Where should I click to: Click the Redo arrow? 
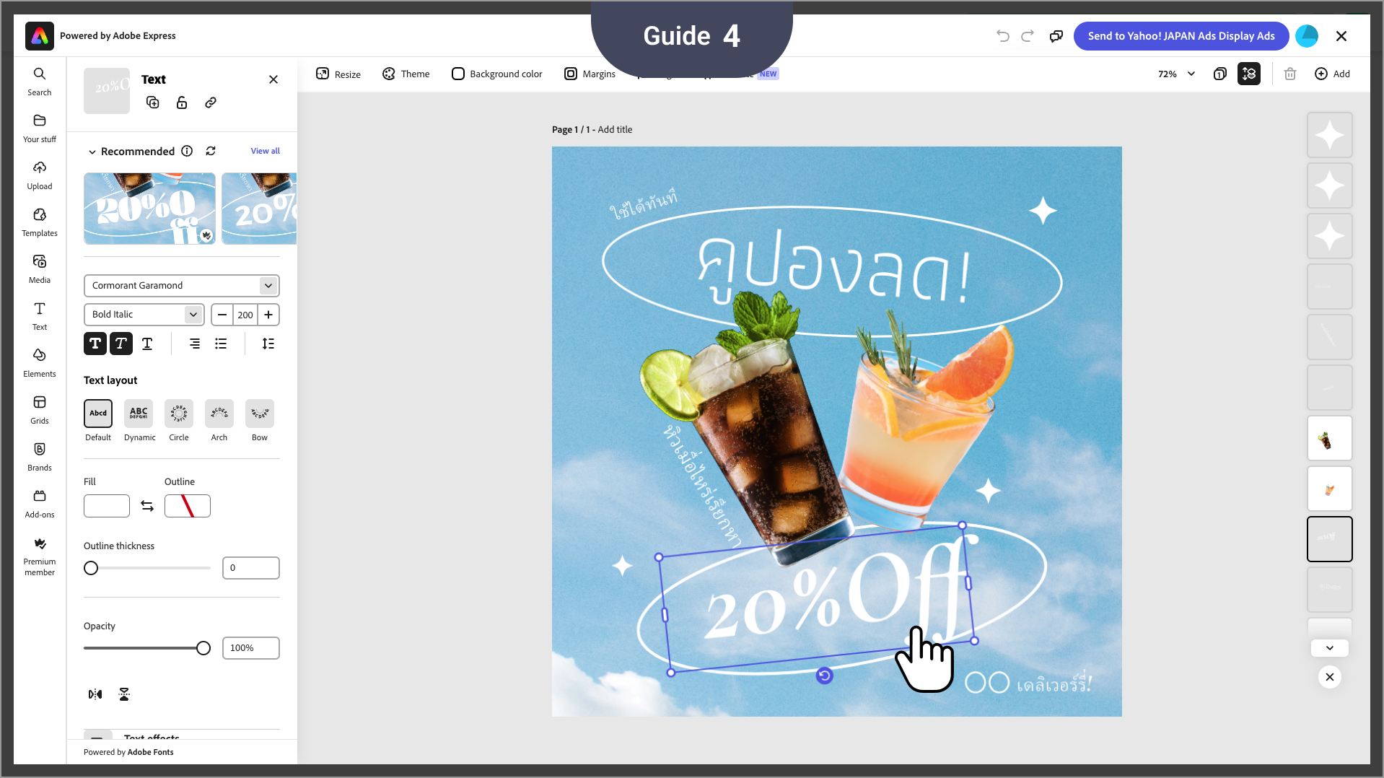point(1028,36)
